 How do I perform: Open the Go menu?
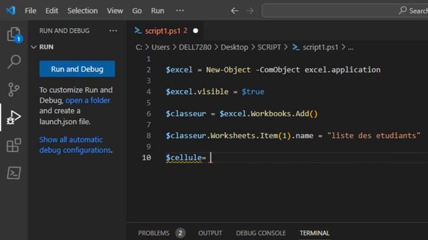pyautogui.click(x=136, y=11)
